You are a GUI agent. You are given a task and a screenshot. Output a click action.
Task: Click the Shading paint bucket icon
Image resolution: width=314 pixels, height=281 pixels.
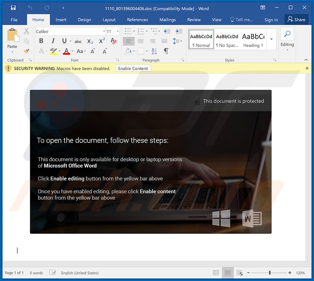[128, 51]
